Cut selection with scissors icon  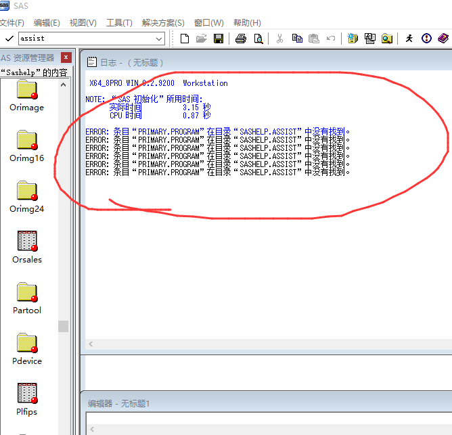(x=279, y=39)
